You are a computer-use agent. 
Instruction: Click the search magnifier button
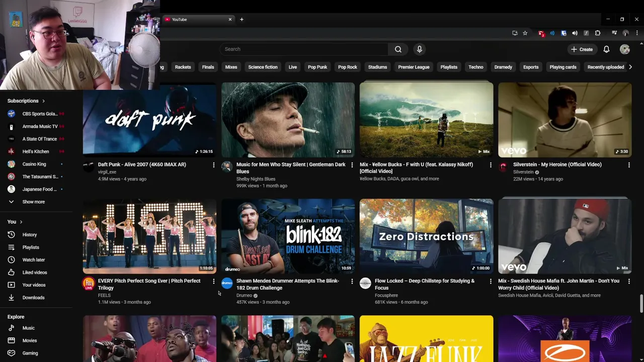398,49
